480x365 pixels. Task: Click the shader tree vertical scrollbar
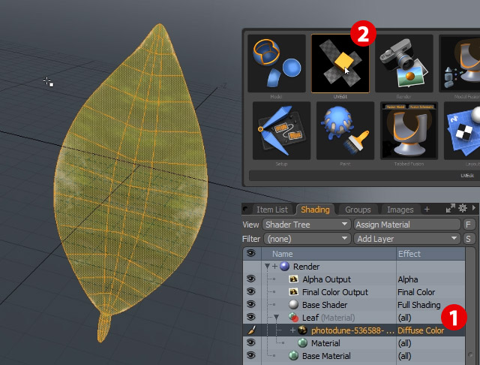[470, 306]
